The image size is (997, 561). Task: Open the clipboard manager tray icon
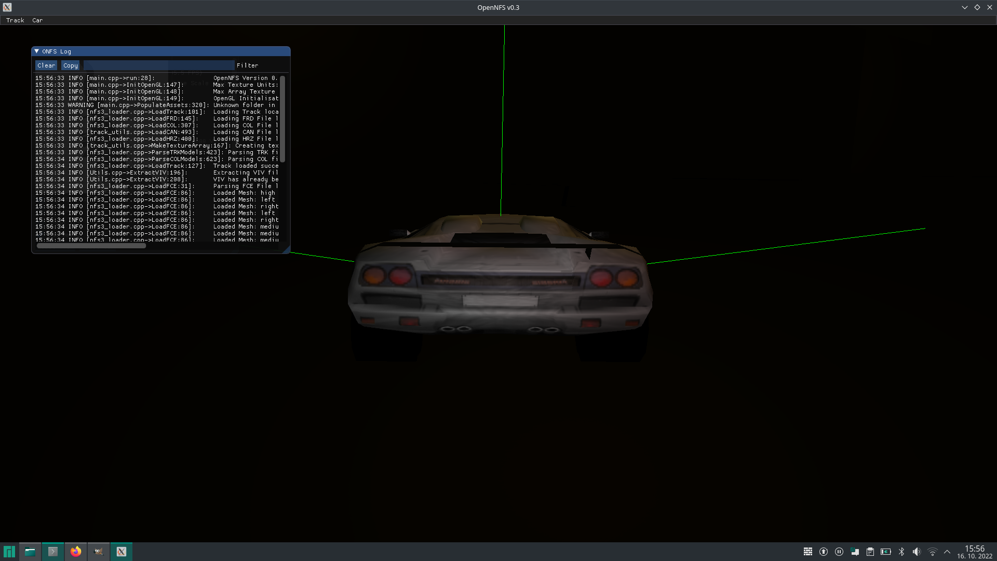click(x=870, y=552)
